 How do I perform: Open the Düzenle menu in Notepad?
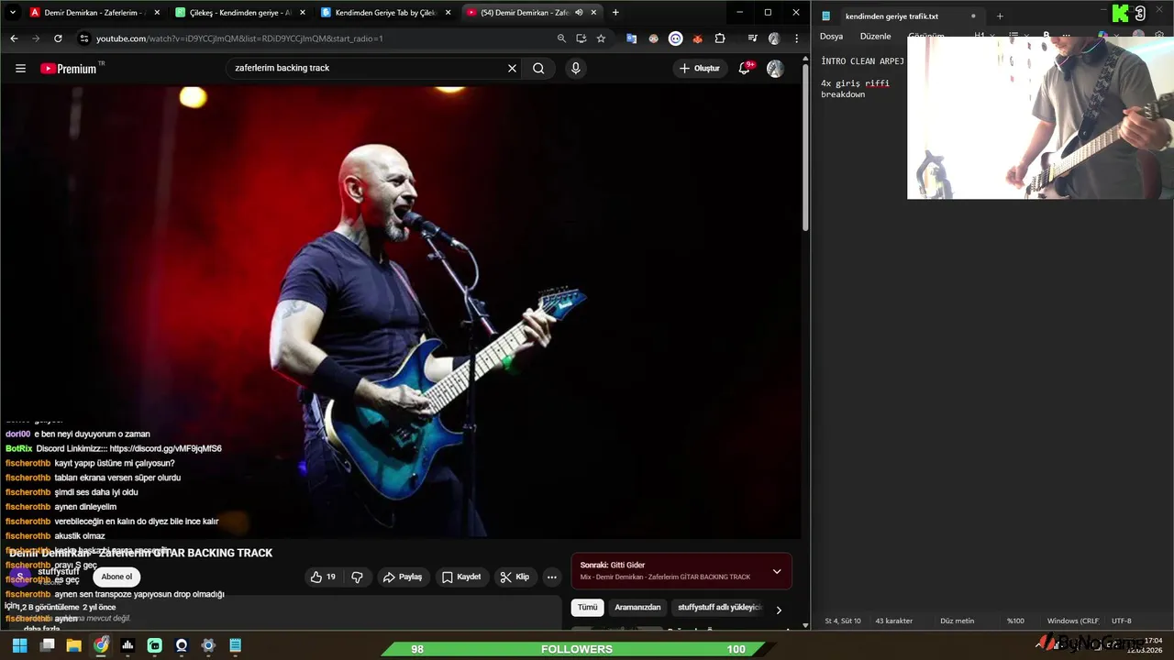coord(875,36)
